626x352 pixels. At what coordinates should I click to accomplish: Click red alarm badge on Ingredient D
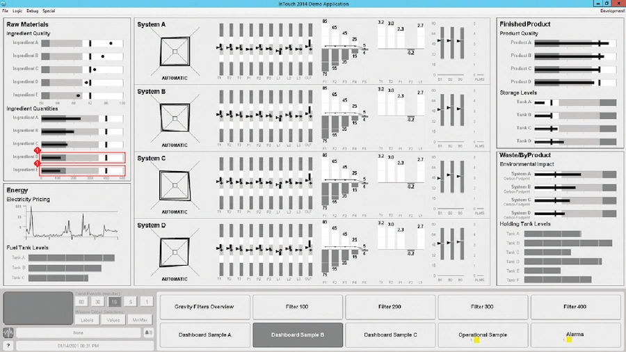click(38, 150)
